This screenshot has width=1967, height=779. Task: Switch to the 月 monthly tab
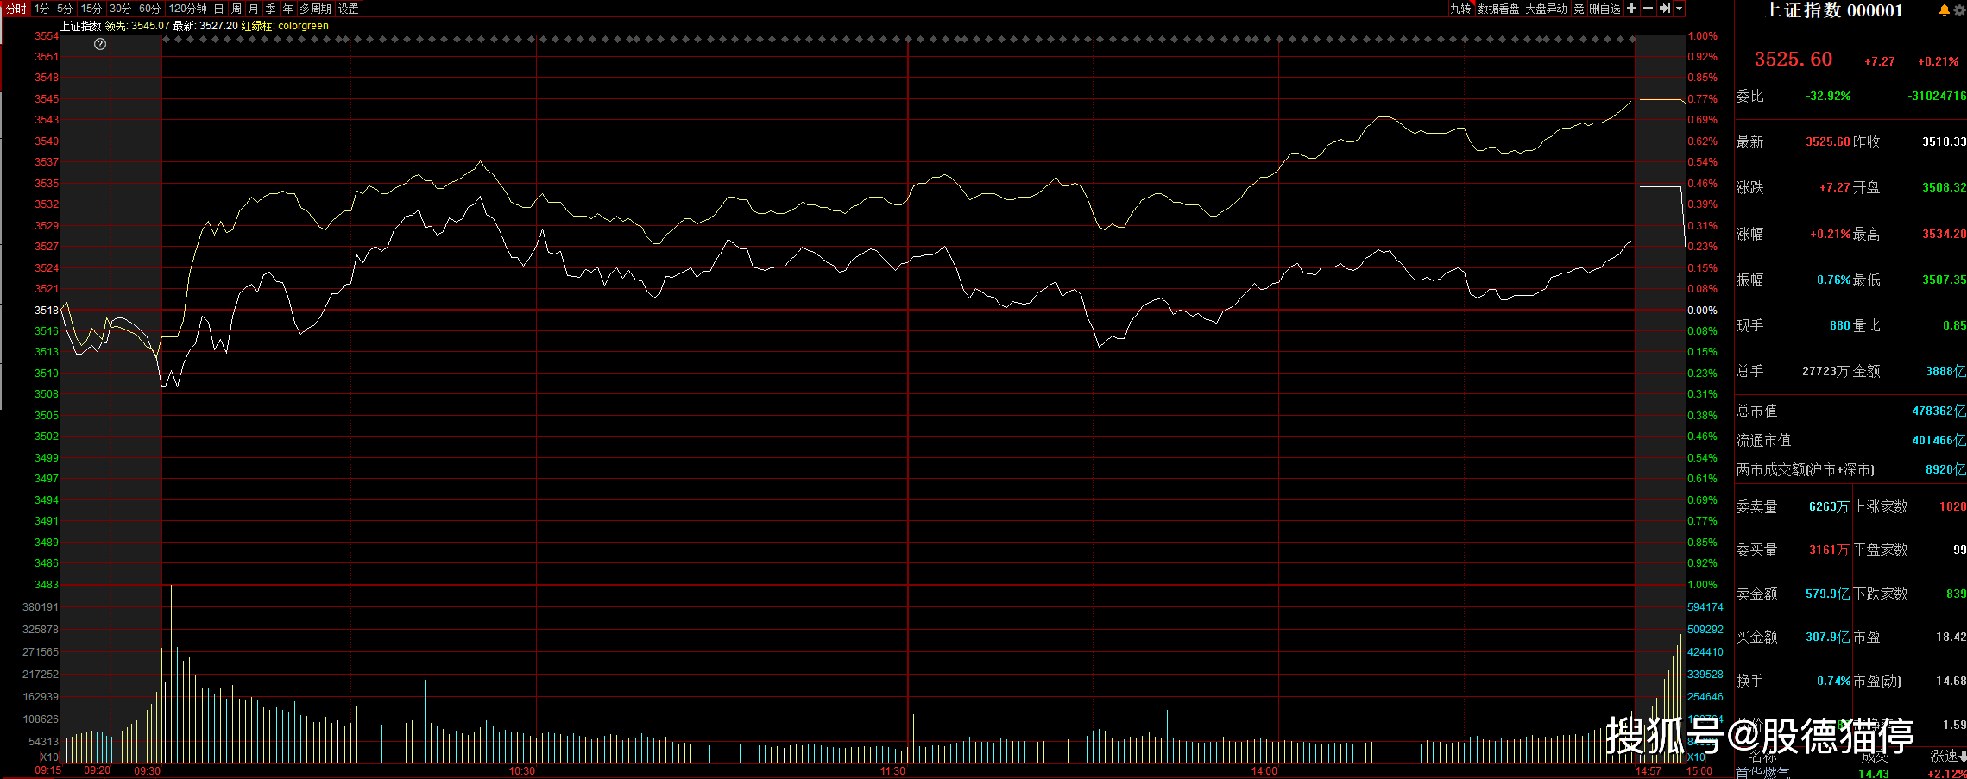coord(254,9)
